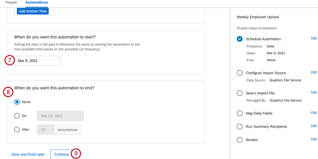The image size is (318, 159).
Task: Select the On date end option
Action: [17, 116]
